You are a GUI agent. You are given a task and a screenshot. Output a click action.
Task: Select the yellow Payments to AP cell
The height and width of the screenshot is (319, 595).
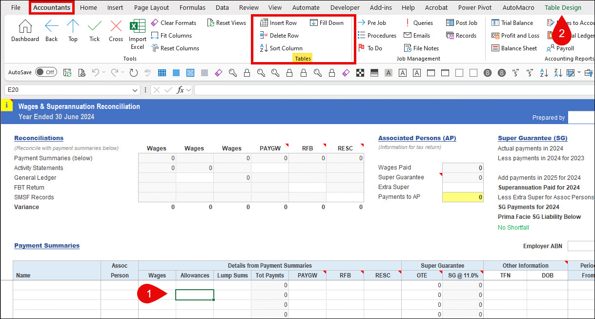point(463,197)
